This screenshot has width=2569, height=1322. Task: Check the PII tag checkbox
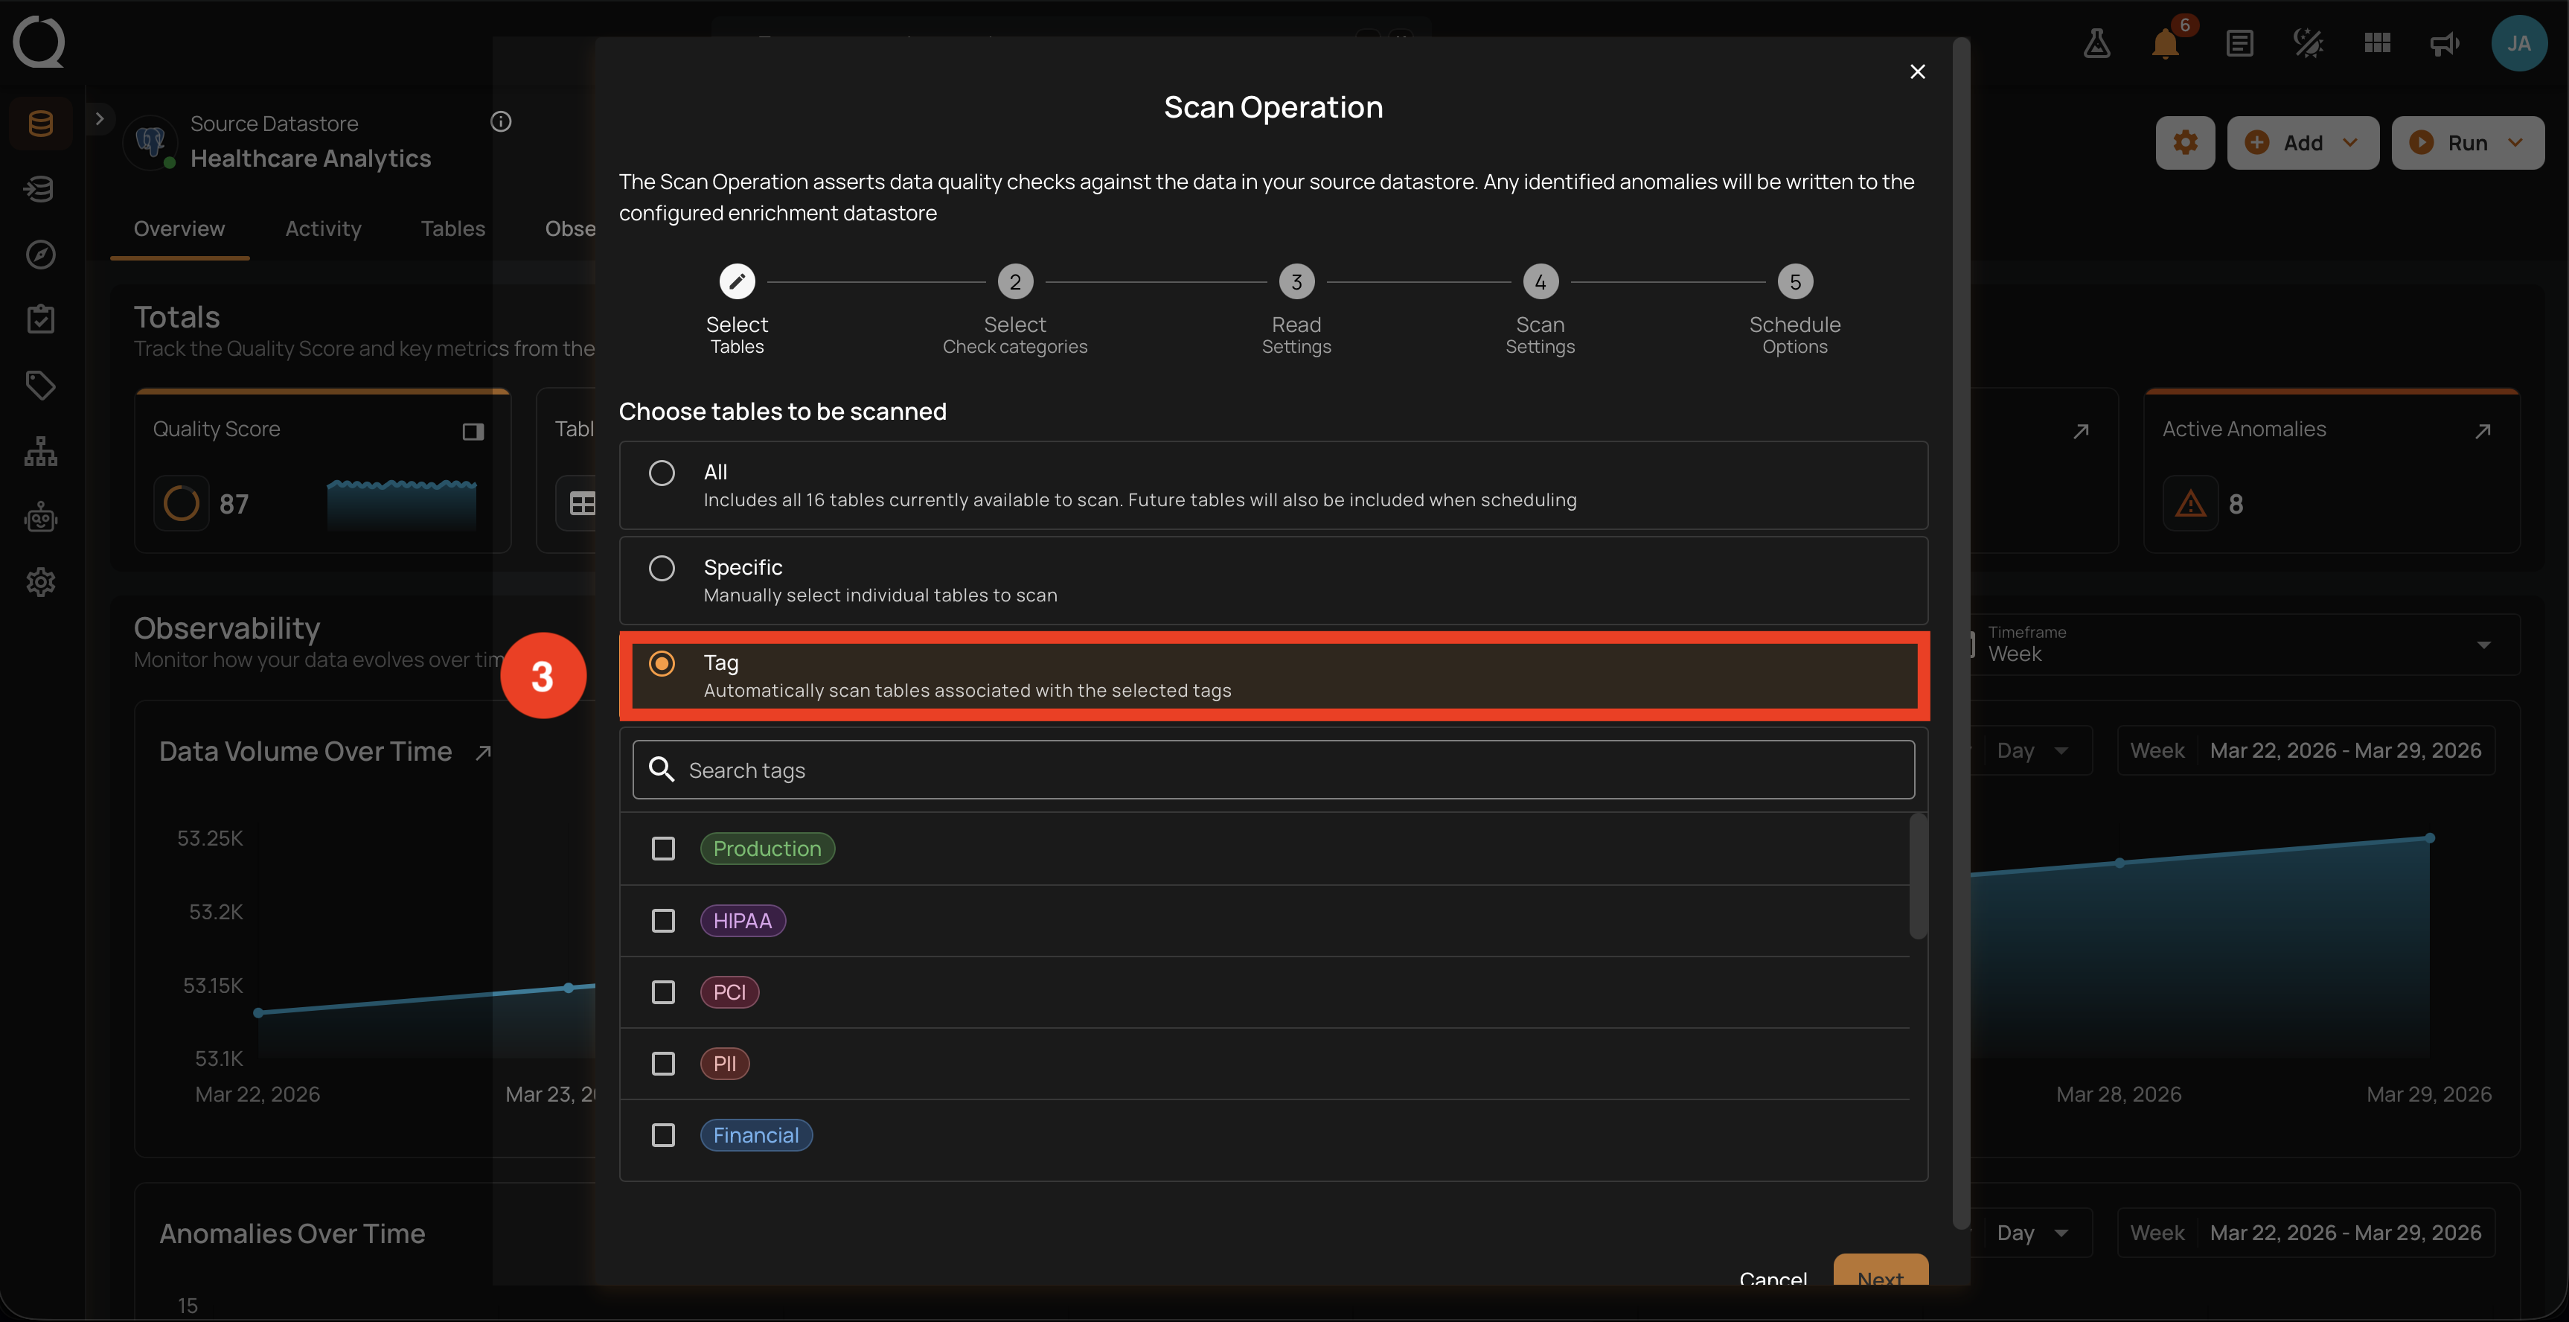pyautogui.click(x=663, y=1064)
